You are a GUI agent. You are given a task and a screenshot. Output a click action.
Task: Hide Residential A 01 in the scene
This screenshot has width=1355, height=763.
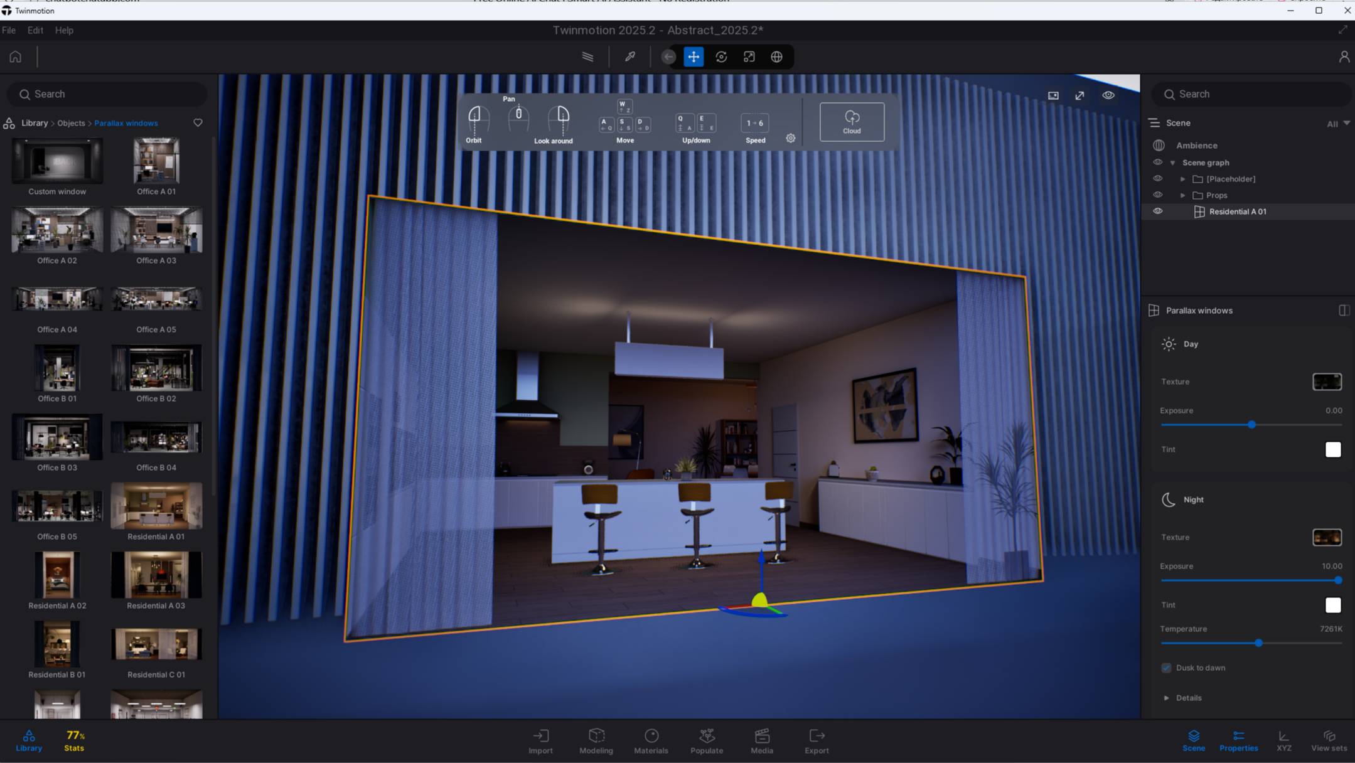point(1158,211)
